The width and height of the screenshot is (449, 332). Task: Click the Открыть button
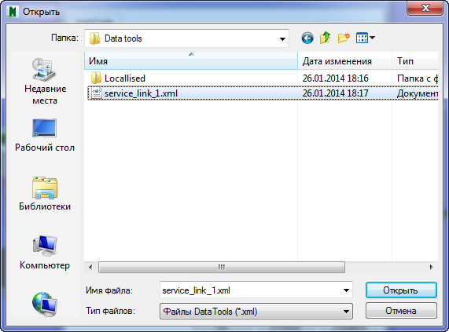click(x=401, y=290)
